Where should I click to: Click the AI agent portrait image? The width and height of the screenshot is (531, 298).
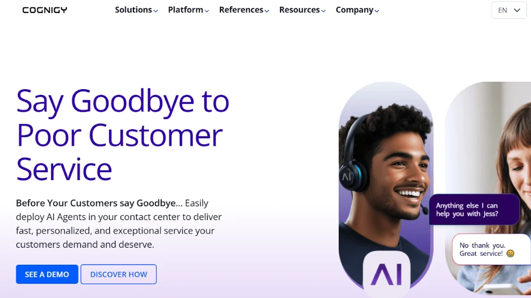(386, 185)
